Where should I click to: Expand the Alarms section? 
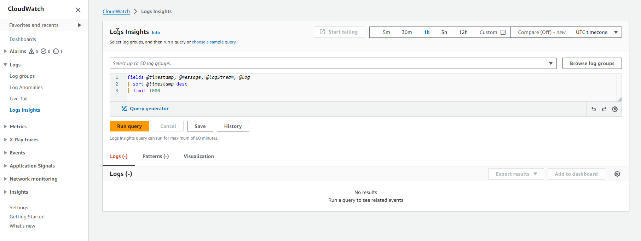pyautogui.click(x=5, y=51)
